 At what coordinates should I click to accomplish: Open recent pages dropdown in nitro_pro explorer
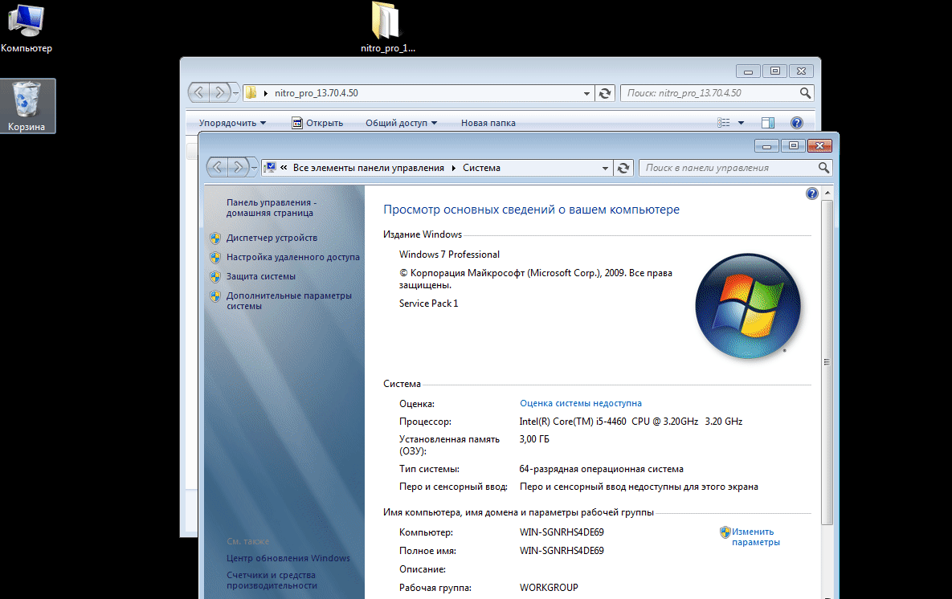(235, 93)
